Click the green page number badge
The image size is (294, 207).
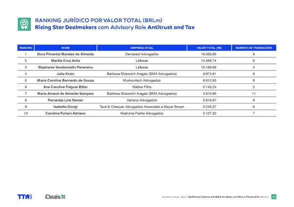click(x=274, y=196)
